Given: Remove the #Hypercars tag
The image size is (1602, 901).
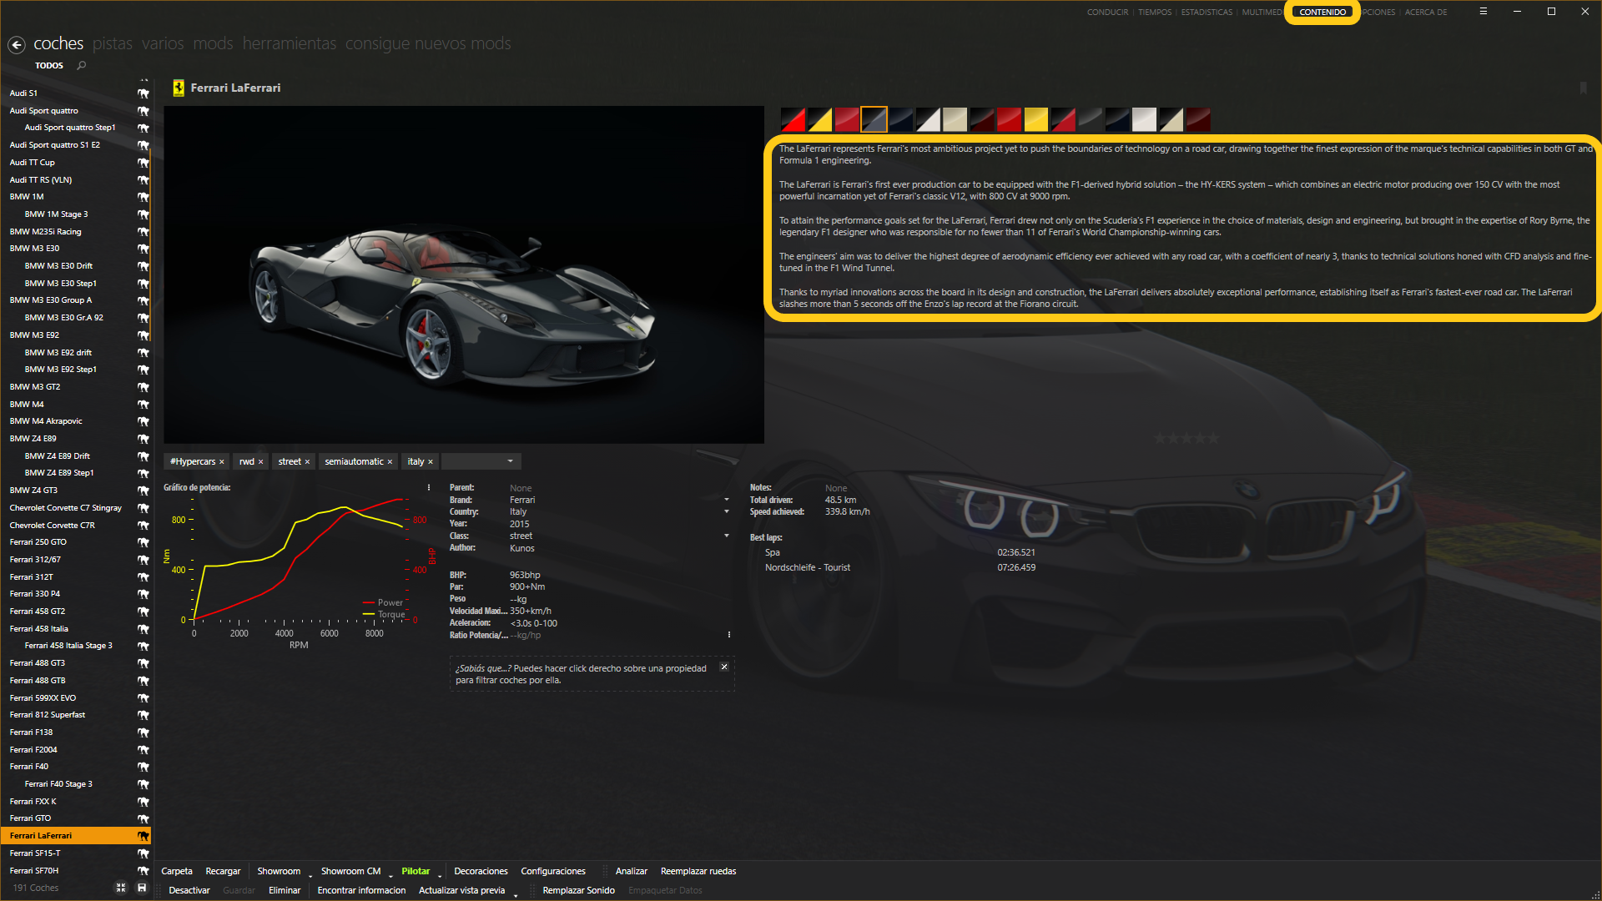Looking at the screenshot, I should [x=222, y=462].
